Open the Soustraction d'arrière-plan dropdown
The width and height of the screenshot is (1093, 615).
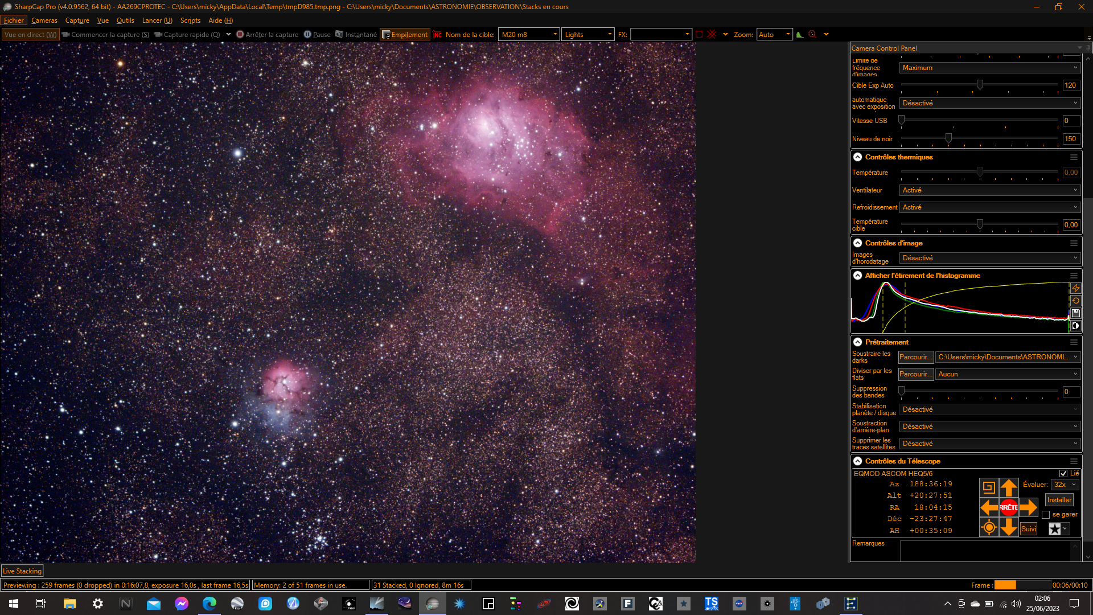pos(989,427)
